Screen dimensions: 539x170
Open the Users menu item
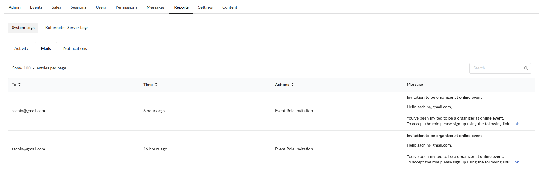pos(101,7)
